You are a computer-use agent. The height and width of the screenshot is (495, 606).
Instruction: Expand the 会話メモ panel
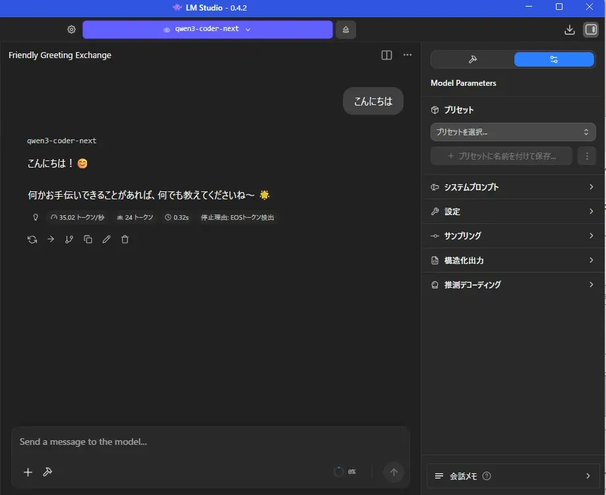pyautogui.click(x=513, y=476)
